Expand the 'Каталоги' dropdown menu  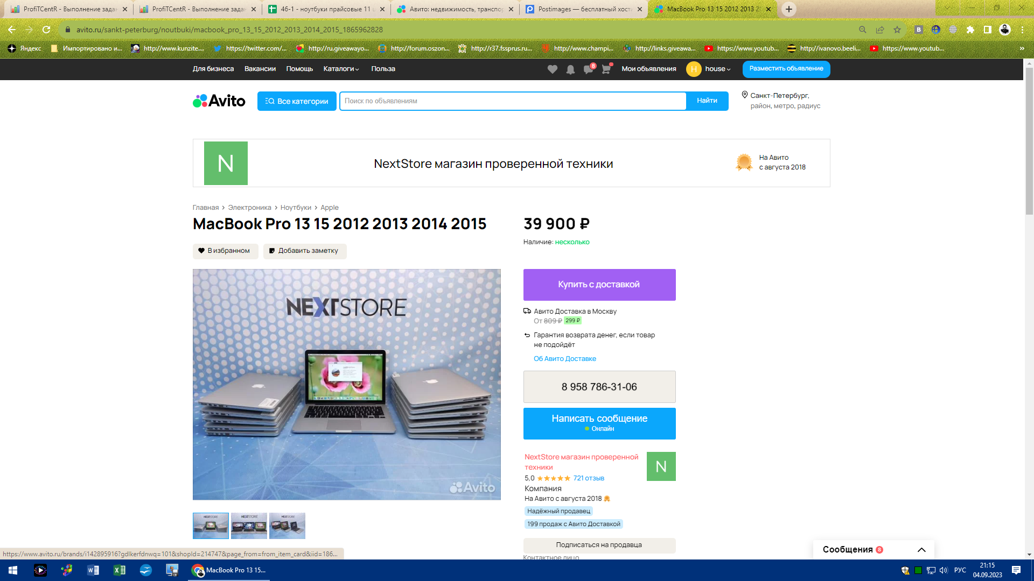pyautogui.click(x=340, y=69)
